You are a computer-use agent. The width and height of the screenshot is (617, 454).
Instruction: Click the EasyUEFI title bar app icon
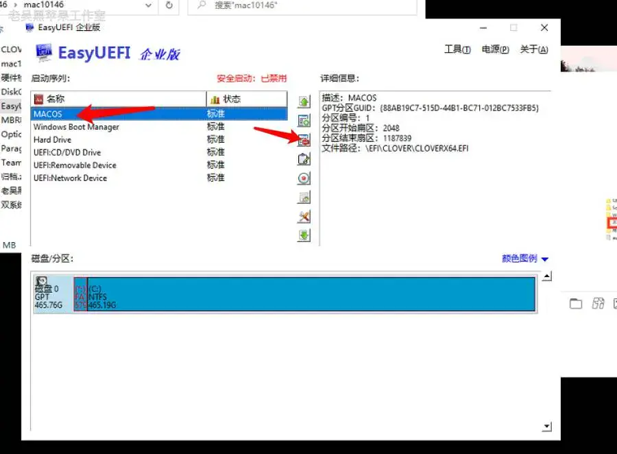pos(29,27)
